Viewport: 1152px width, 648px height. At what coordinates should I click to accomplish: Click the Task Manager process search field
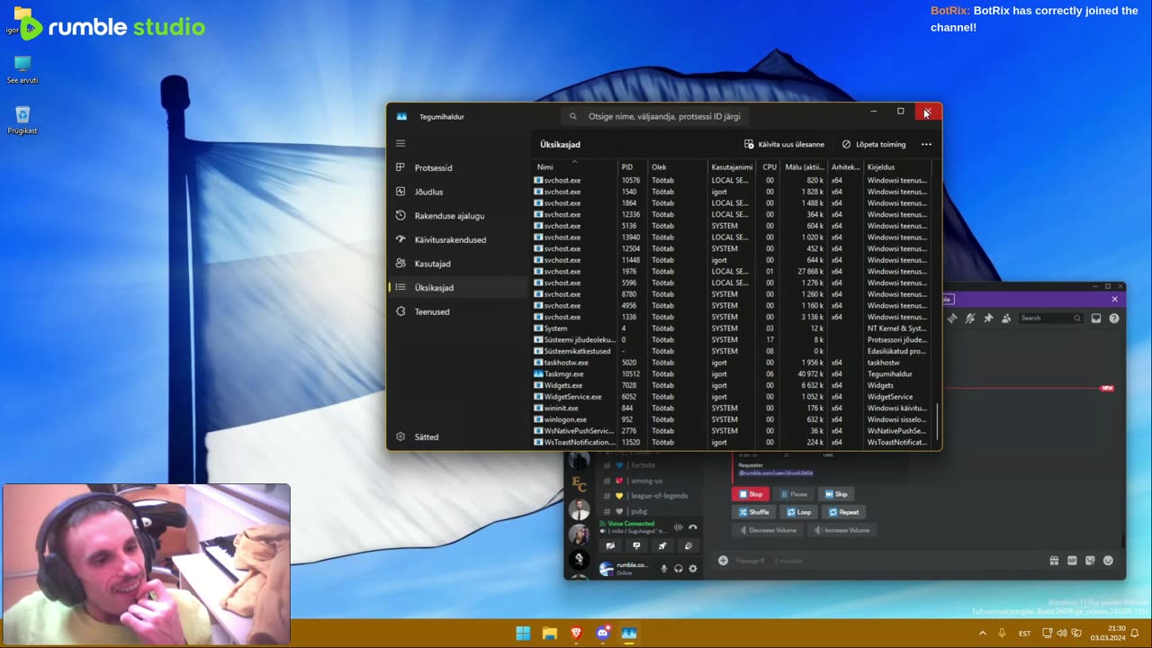coord(663,116)
